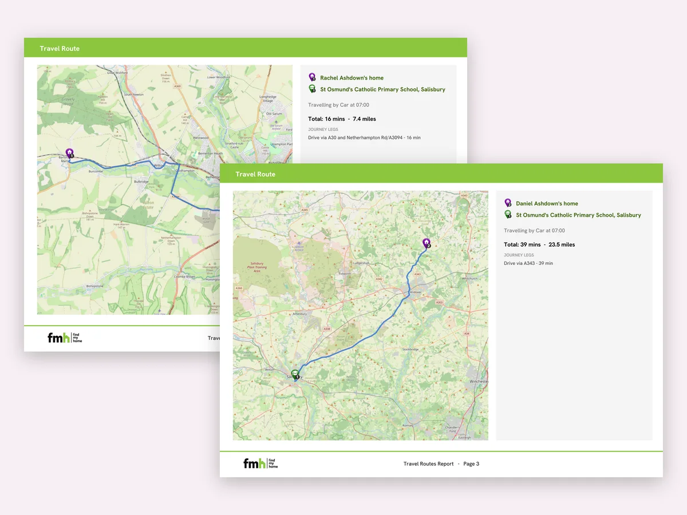Open Daniel Ashdown's home link
Viewport: 687px width, 515px height.
point(547,204)
